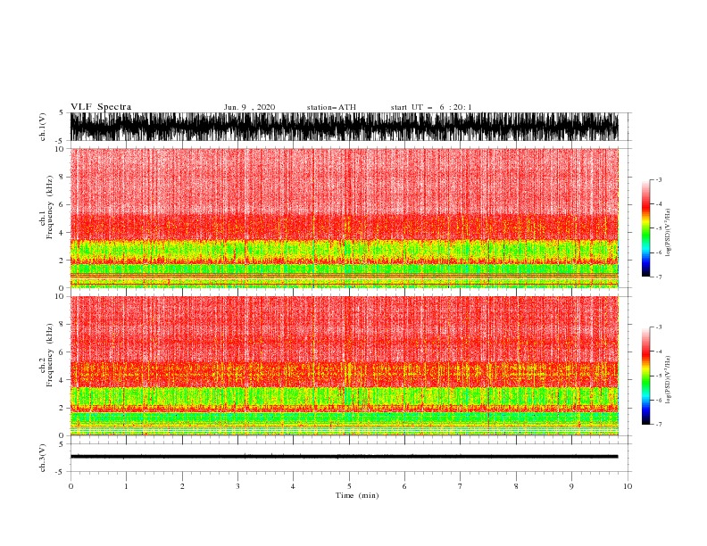Click the ch.3 flat waveform trace
The image size is (707, 546).
344,457
